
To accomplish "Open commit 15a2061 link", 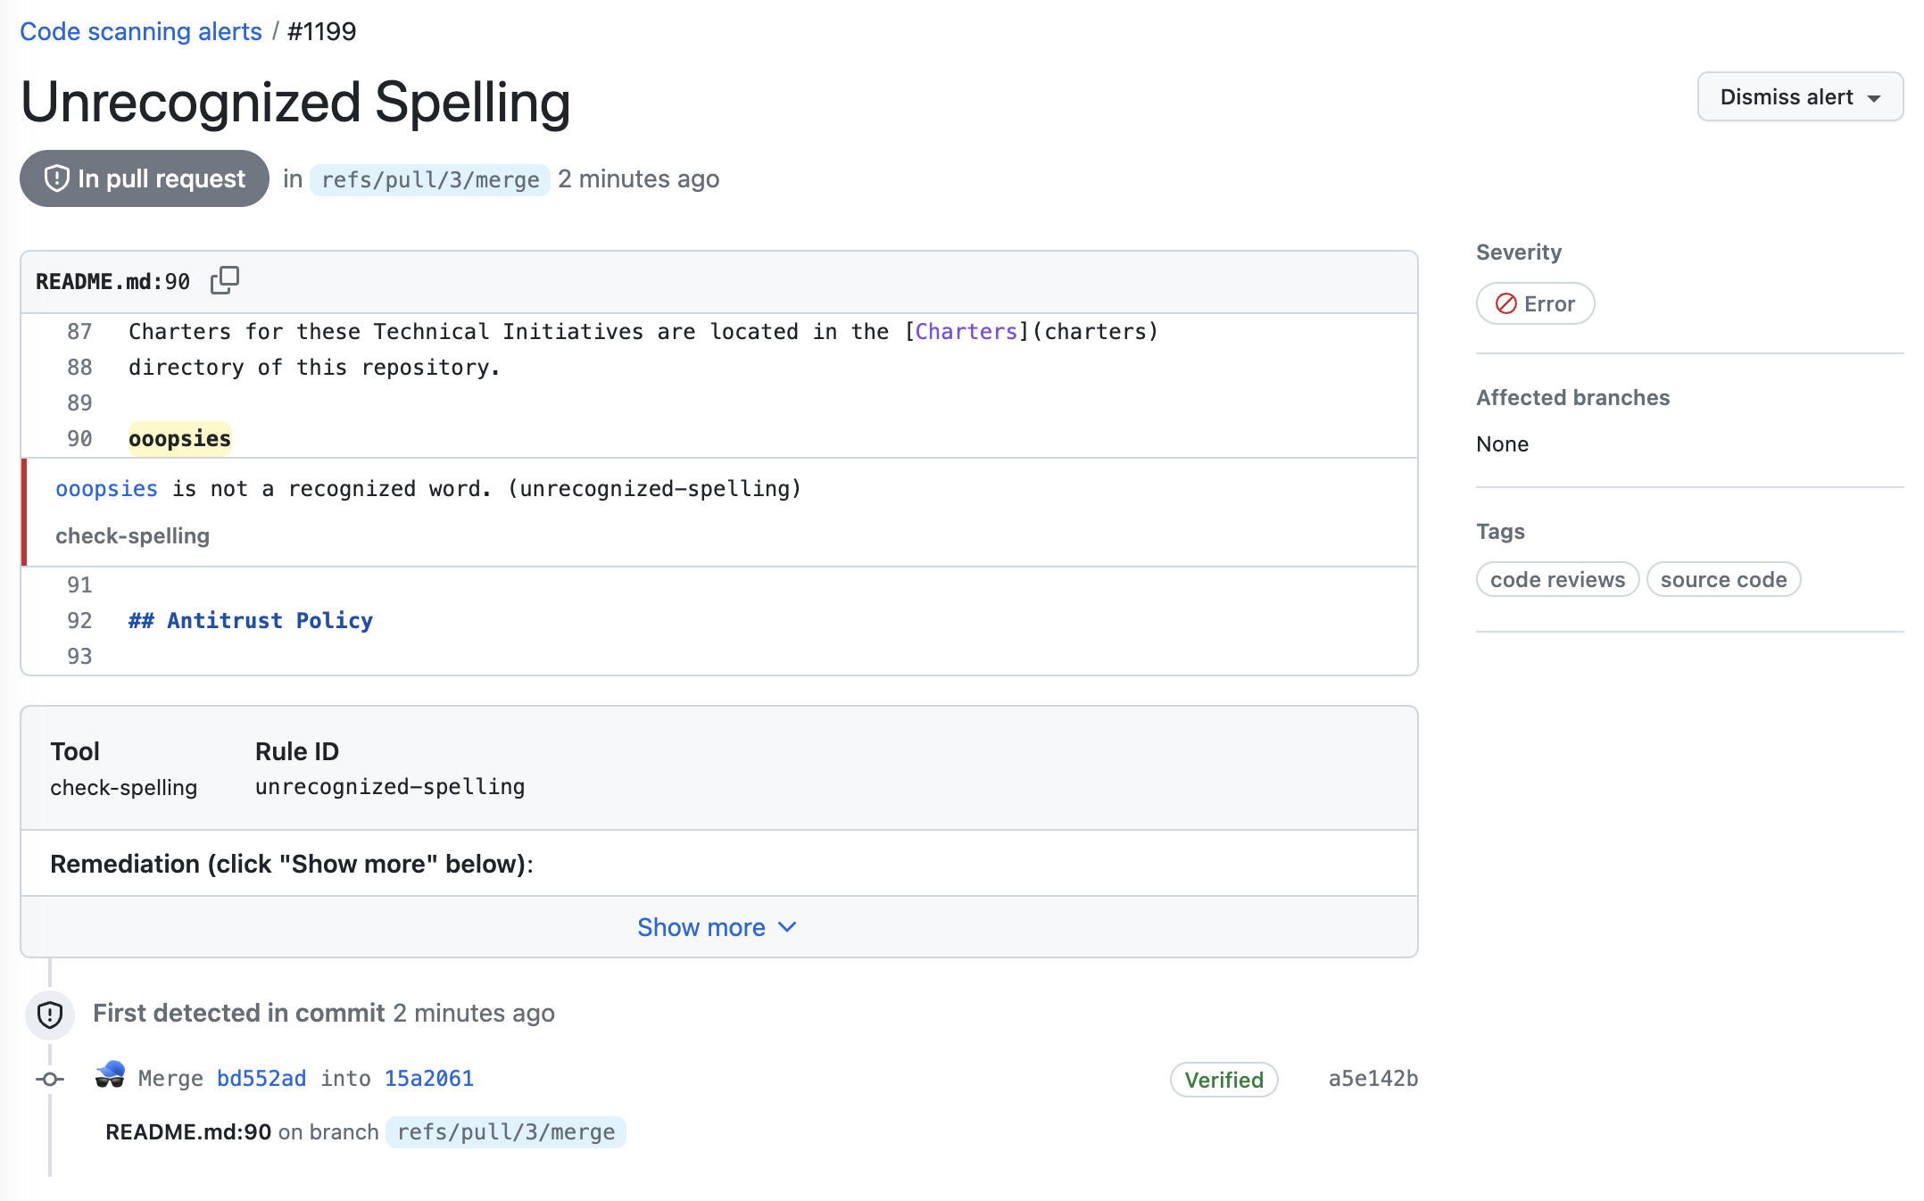I will [x=428, y=1078].
